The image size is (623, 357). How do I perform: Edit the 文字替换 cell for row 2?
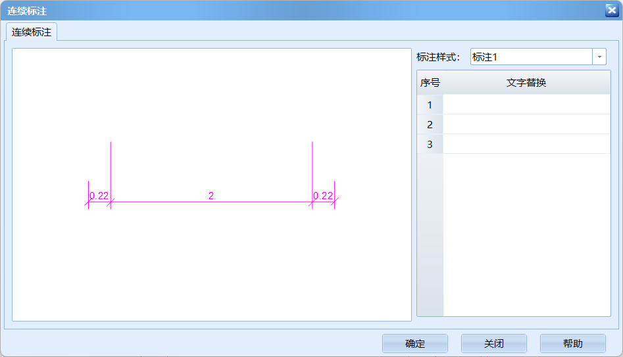[526, 124]
